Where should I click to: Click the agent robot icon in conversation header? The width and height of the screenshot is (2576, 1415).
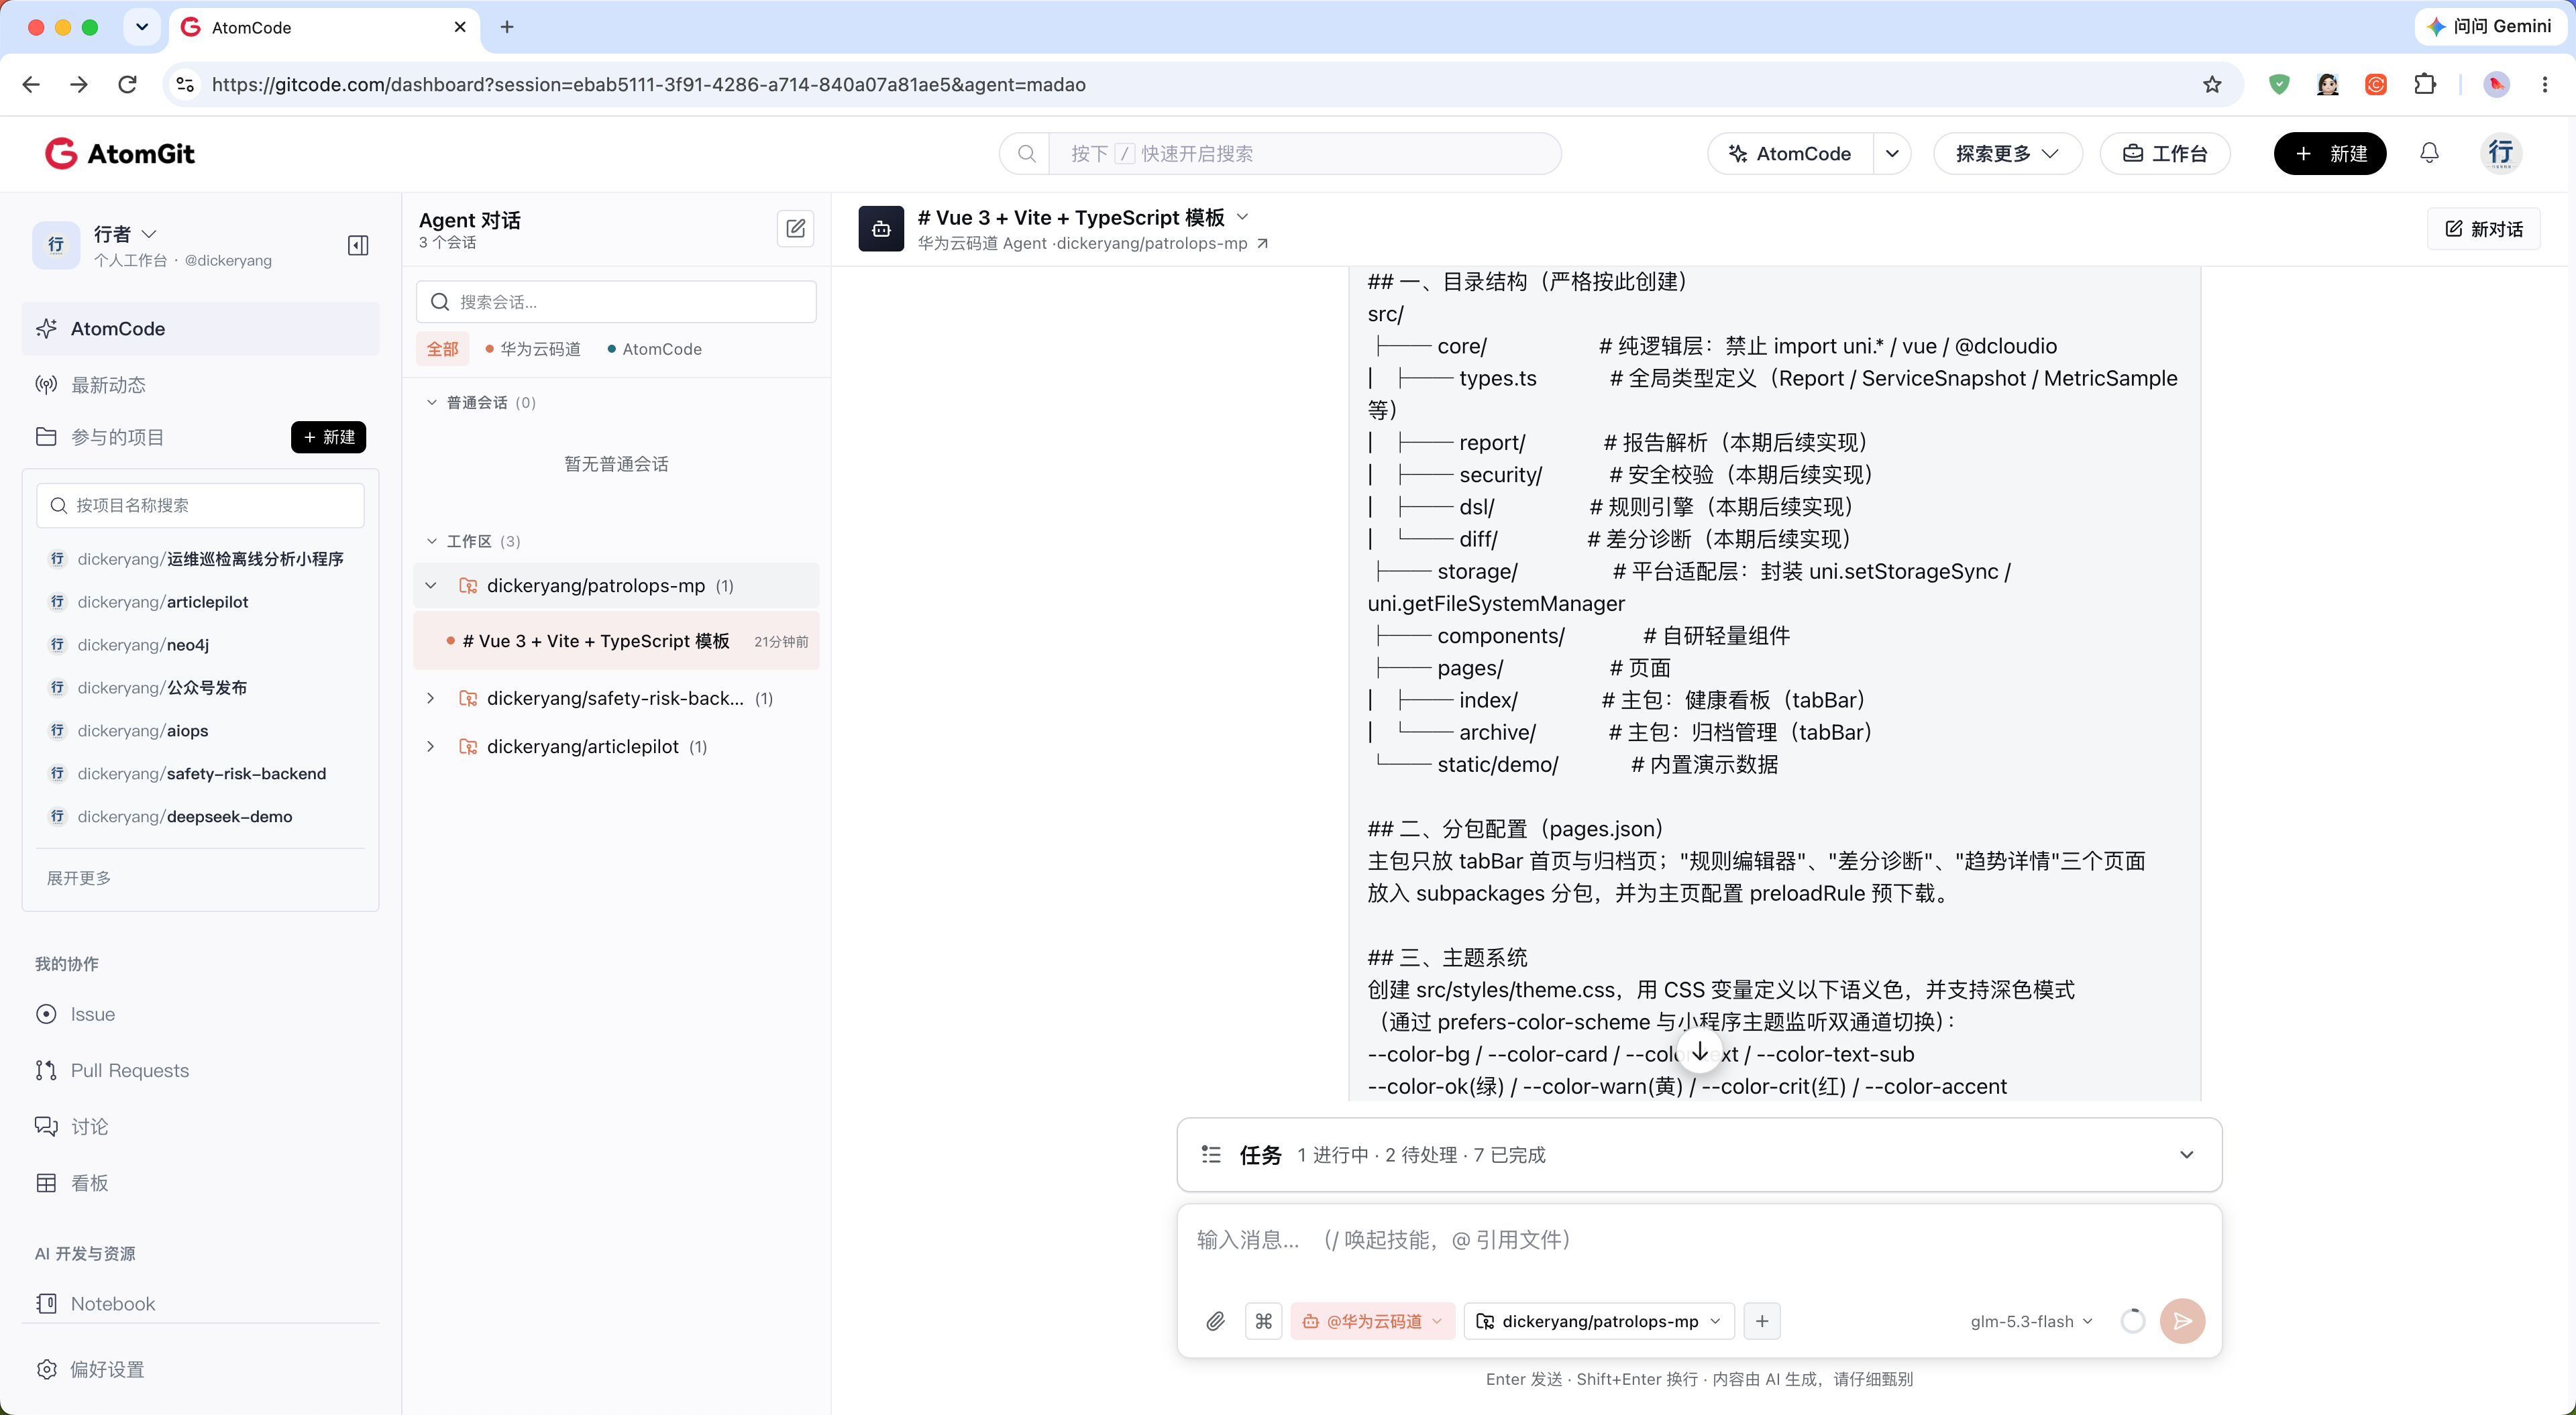pos(881,229)
